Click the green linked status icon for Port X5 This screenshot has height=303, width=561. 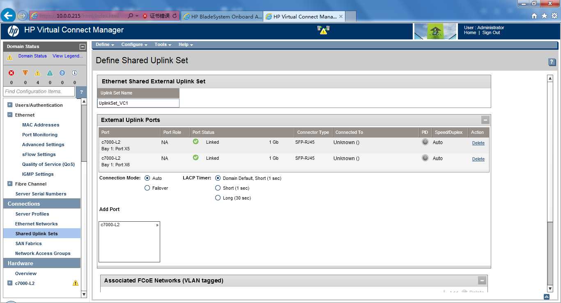195,142
